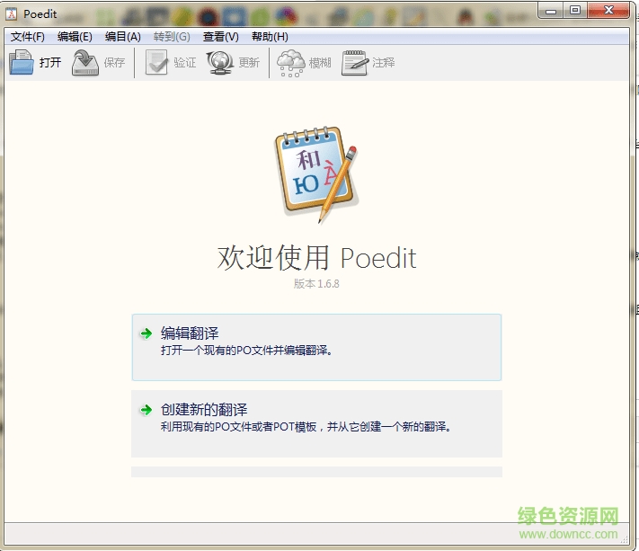
Task: Maximize the Poedit window
Action: pyautogui.click(x=575, y=10)
